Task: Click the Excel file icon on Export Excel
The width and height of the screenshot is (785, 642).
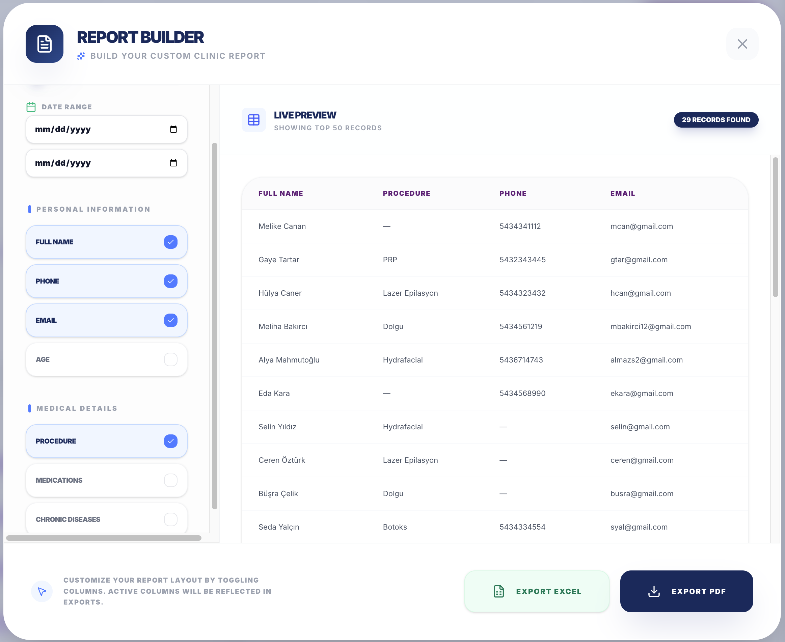Action: (498, 591)
